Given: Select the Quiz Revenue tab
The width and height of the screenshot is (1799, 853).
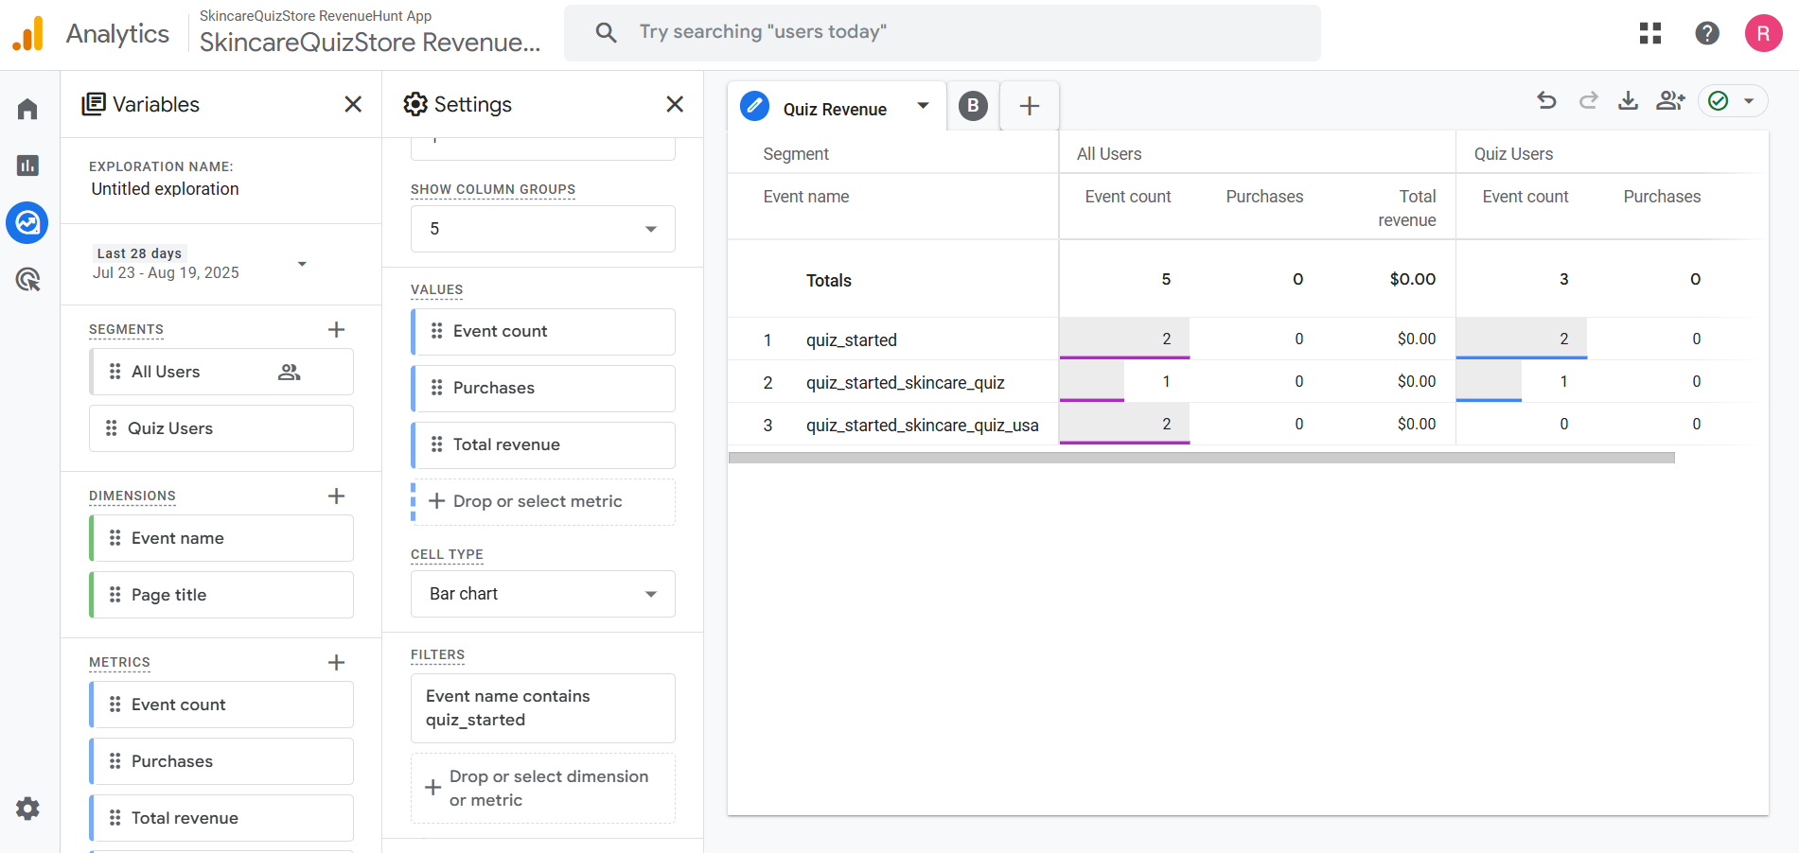Looking at the screenshot, I should (x=835, y=110).
